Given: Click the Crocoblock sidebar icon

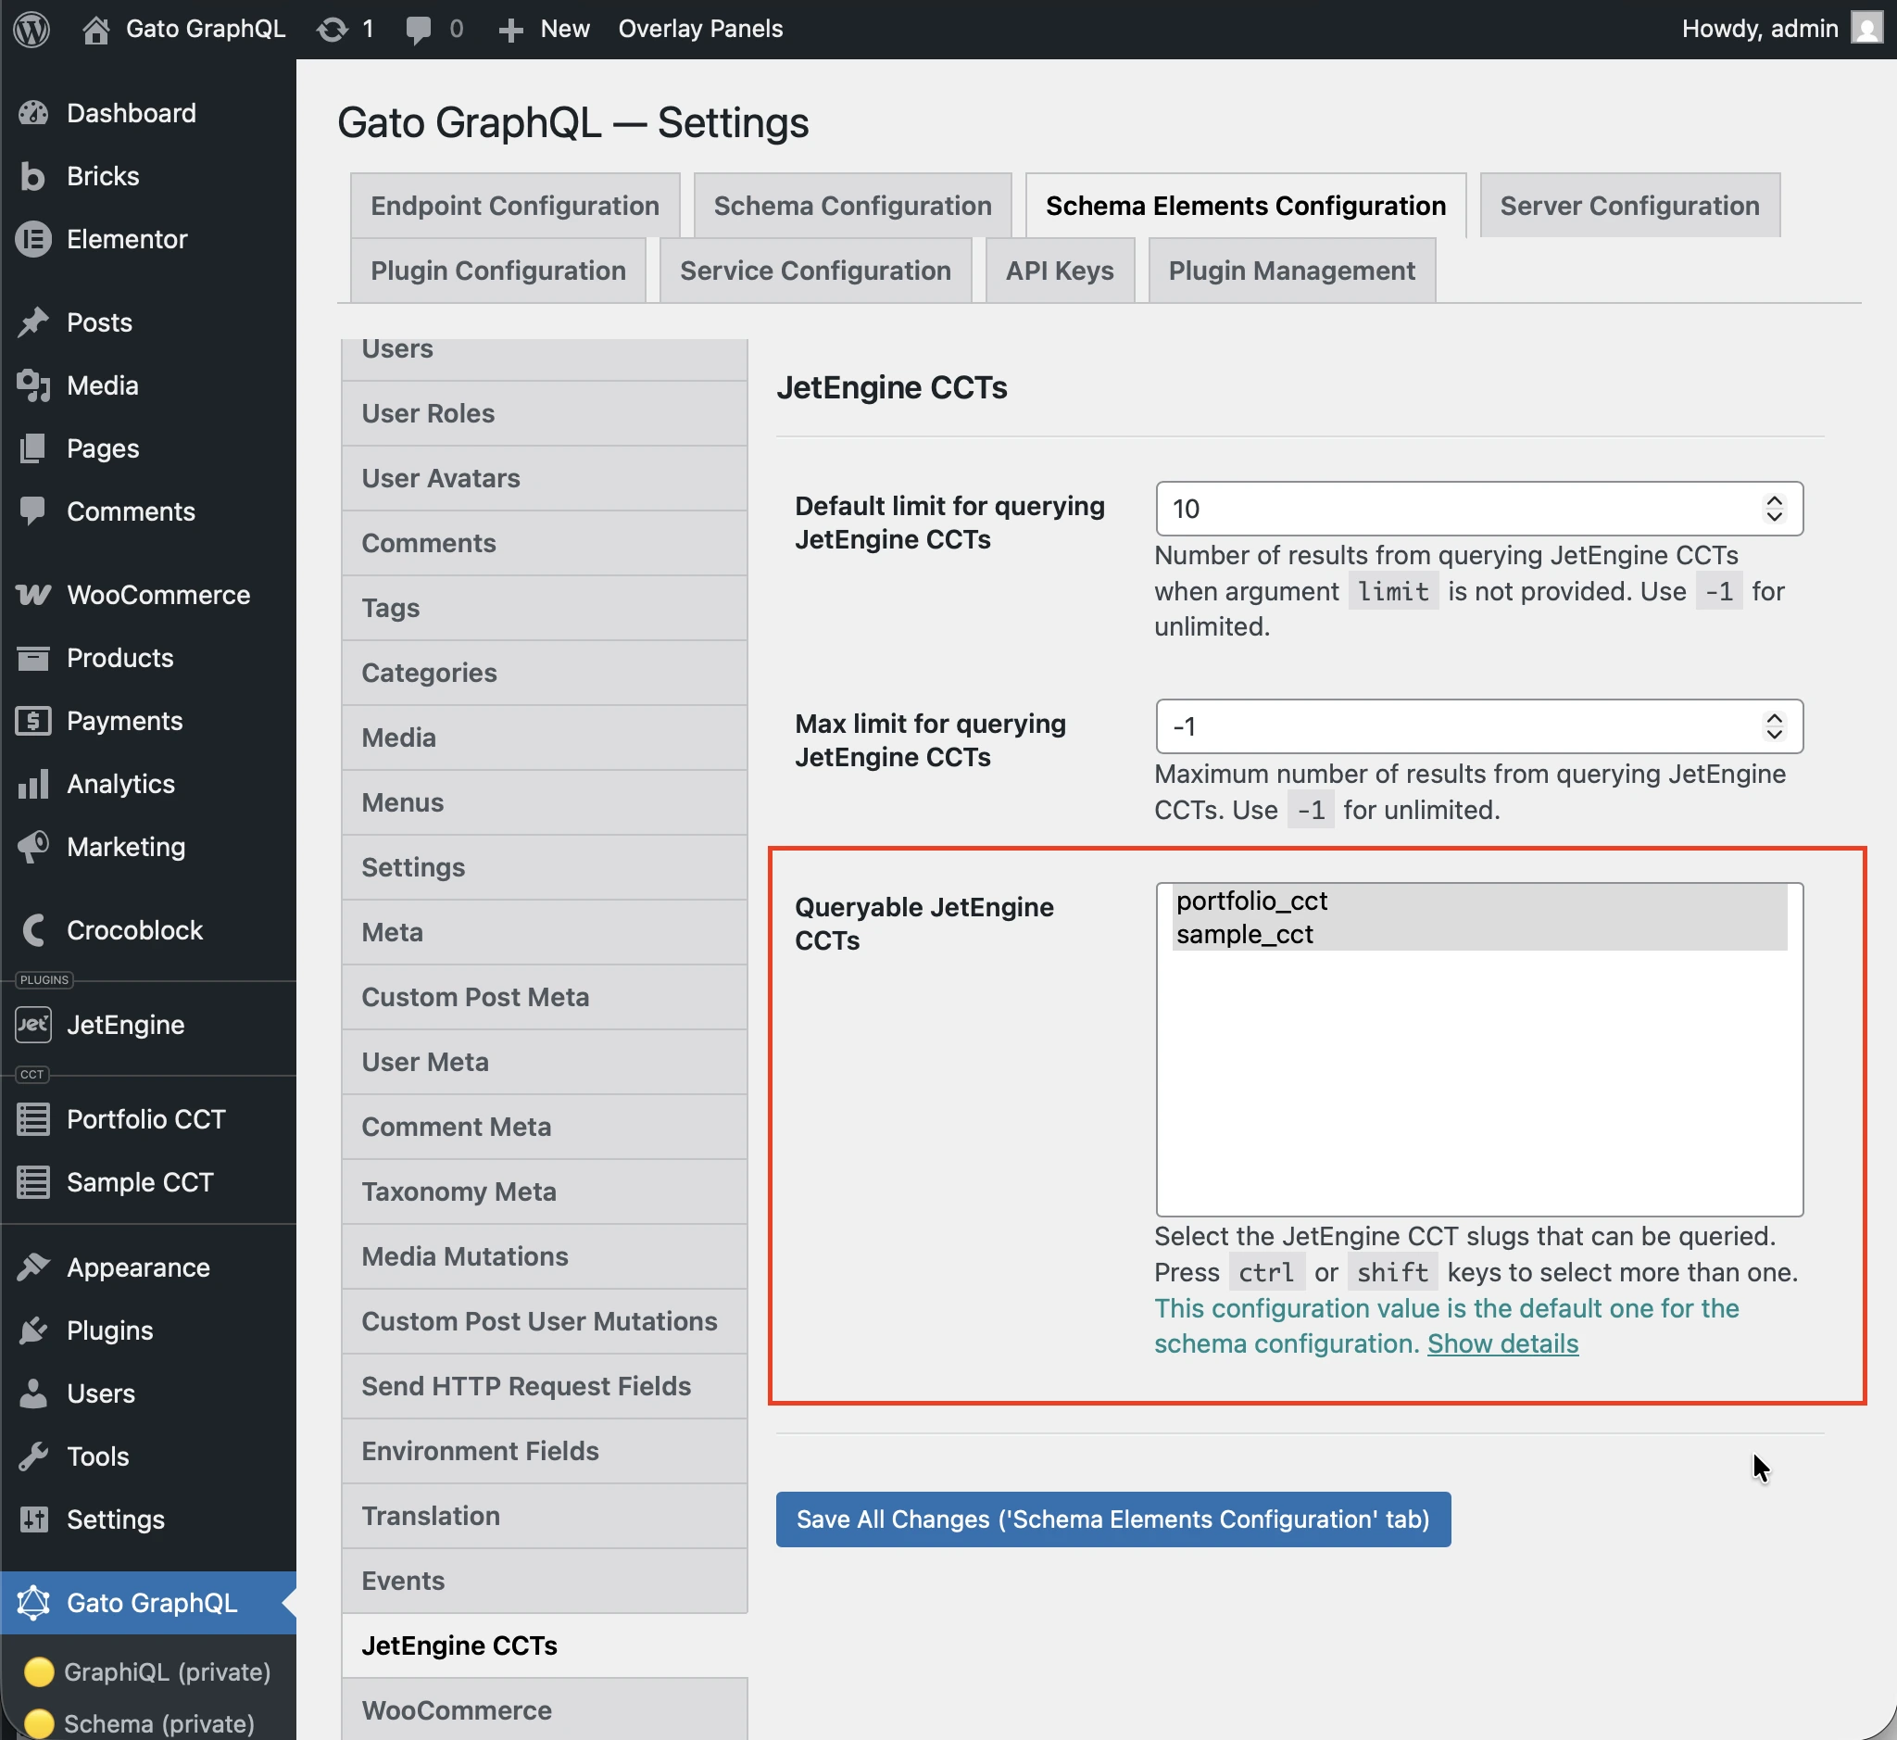Looking at the screenshot, I should click(x=33, y=930).
